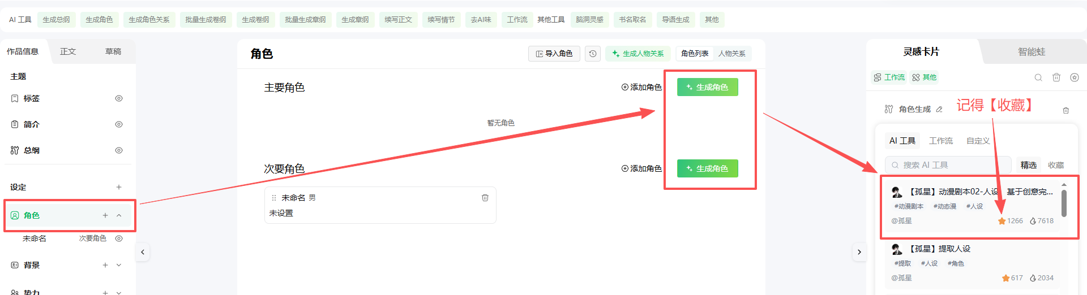The height and width of the screenshot is (295, 1087).
Task: Select the AI 工具 tab in card panel
Action: point(902,141)
